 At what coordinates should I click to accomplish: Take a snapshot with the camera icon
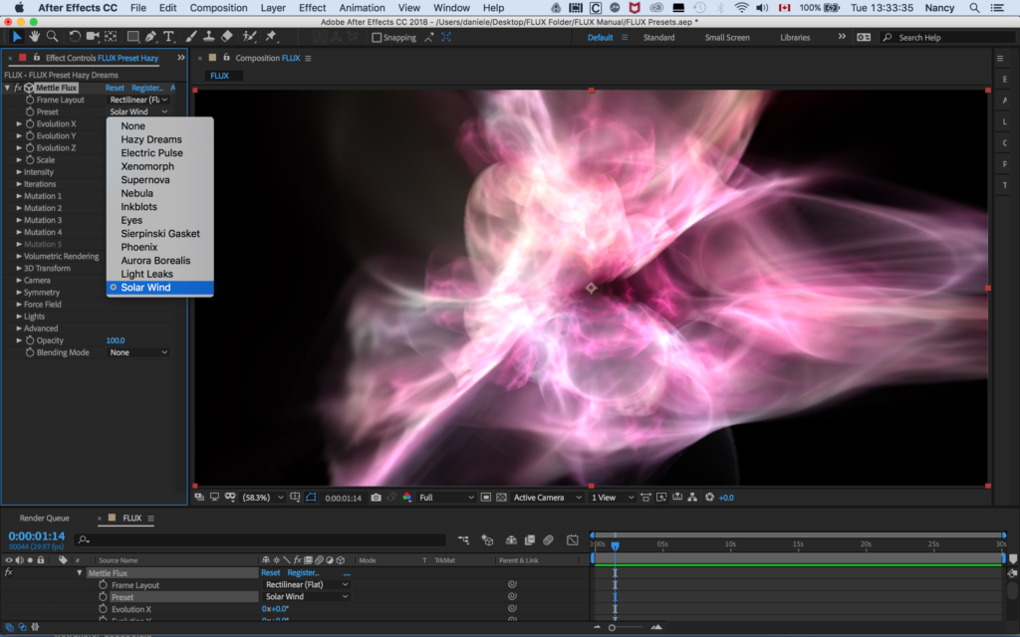(376, 498)
